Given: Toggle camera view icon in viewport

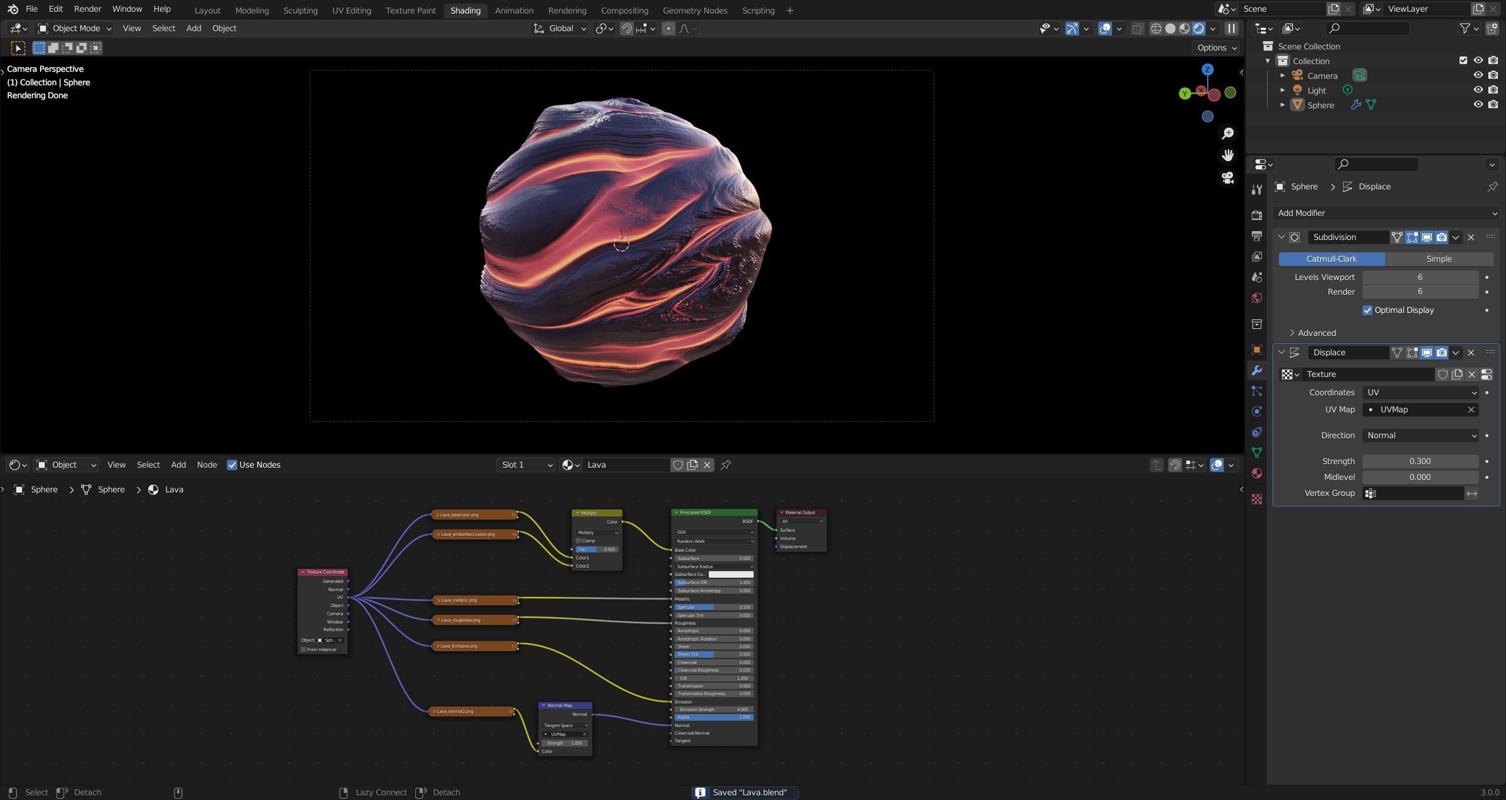Looking at the screenshot, I should click(x=1228, y=178).
